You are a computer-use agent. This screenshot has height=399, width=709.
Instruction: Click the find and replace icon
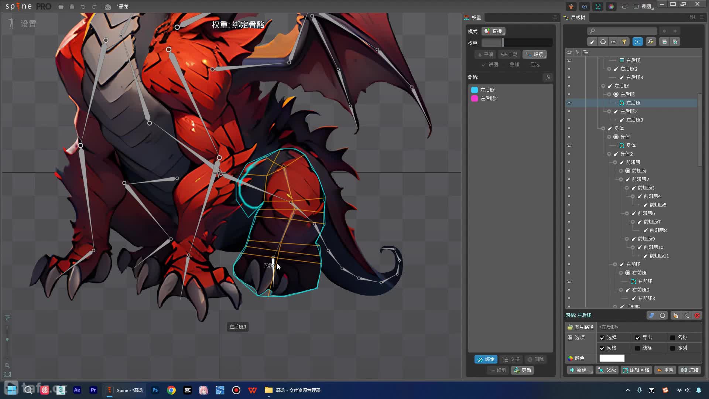(x=651, y=42)
